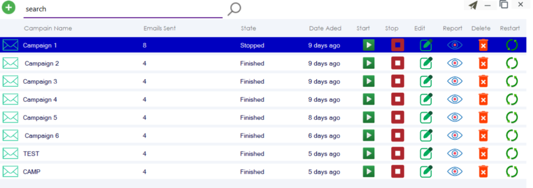
Task: Select the Campaign 3 row name
Action: 40,82
